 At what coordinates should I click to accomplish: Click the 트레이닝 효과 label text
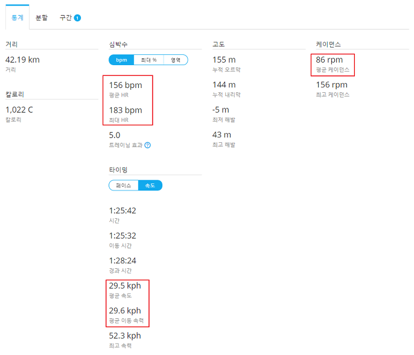tap(126, 145)
